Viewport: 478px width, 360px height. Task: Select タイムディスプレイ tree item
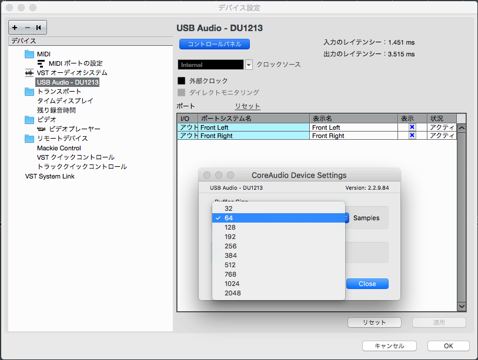65,101
